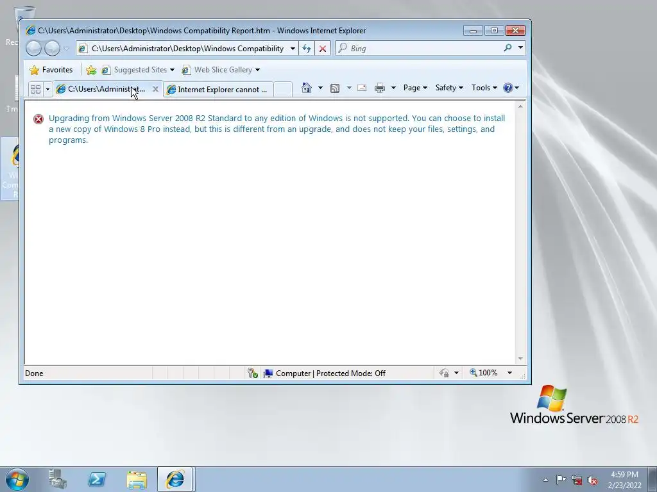The height and width of the screenshot is (492, 657).
Task: Click the Back navigation button
Action: [x=33, y=49]
